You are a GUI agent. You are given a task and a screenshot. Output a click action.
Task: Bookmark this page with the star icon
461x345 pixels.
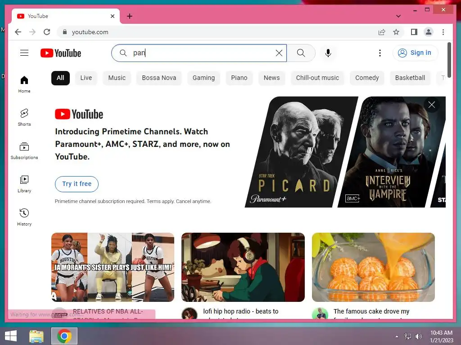point(396,32)
